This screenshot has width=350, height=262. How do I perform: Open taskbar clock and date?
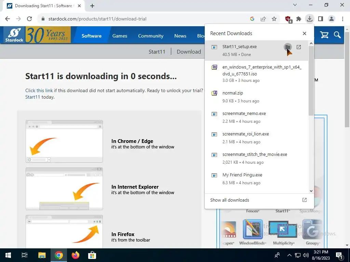pyautogui.click(x=321, y=255)
